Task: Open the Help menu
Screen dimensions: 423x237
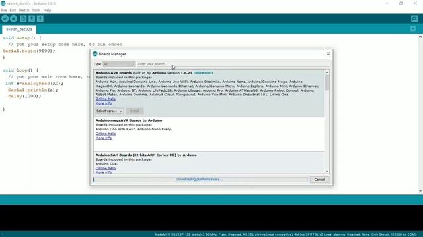Action: click(47, 11)
